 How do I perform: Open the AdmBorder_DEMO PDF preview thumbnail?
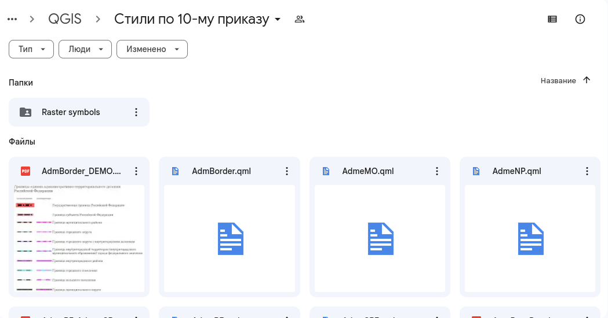[79, 238]
